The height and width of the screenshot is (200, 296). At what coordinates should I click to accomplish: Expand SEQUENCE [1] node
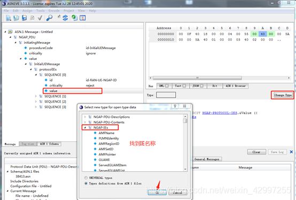click(36, 97)
